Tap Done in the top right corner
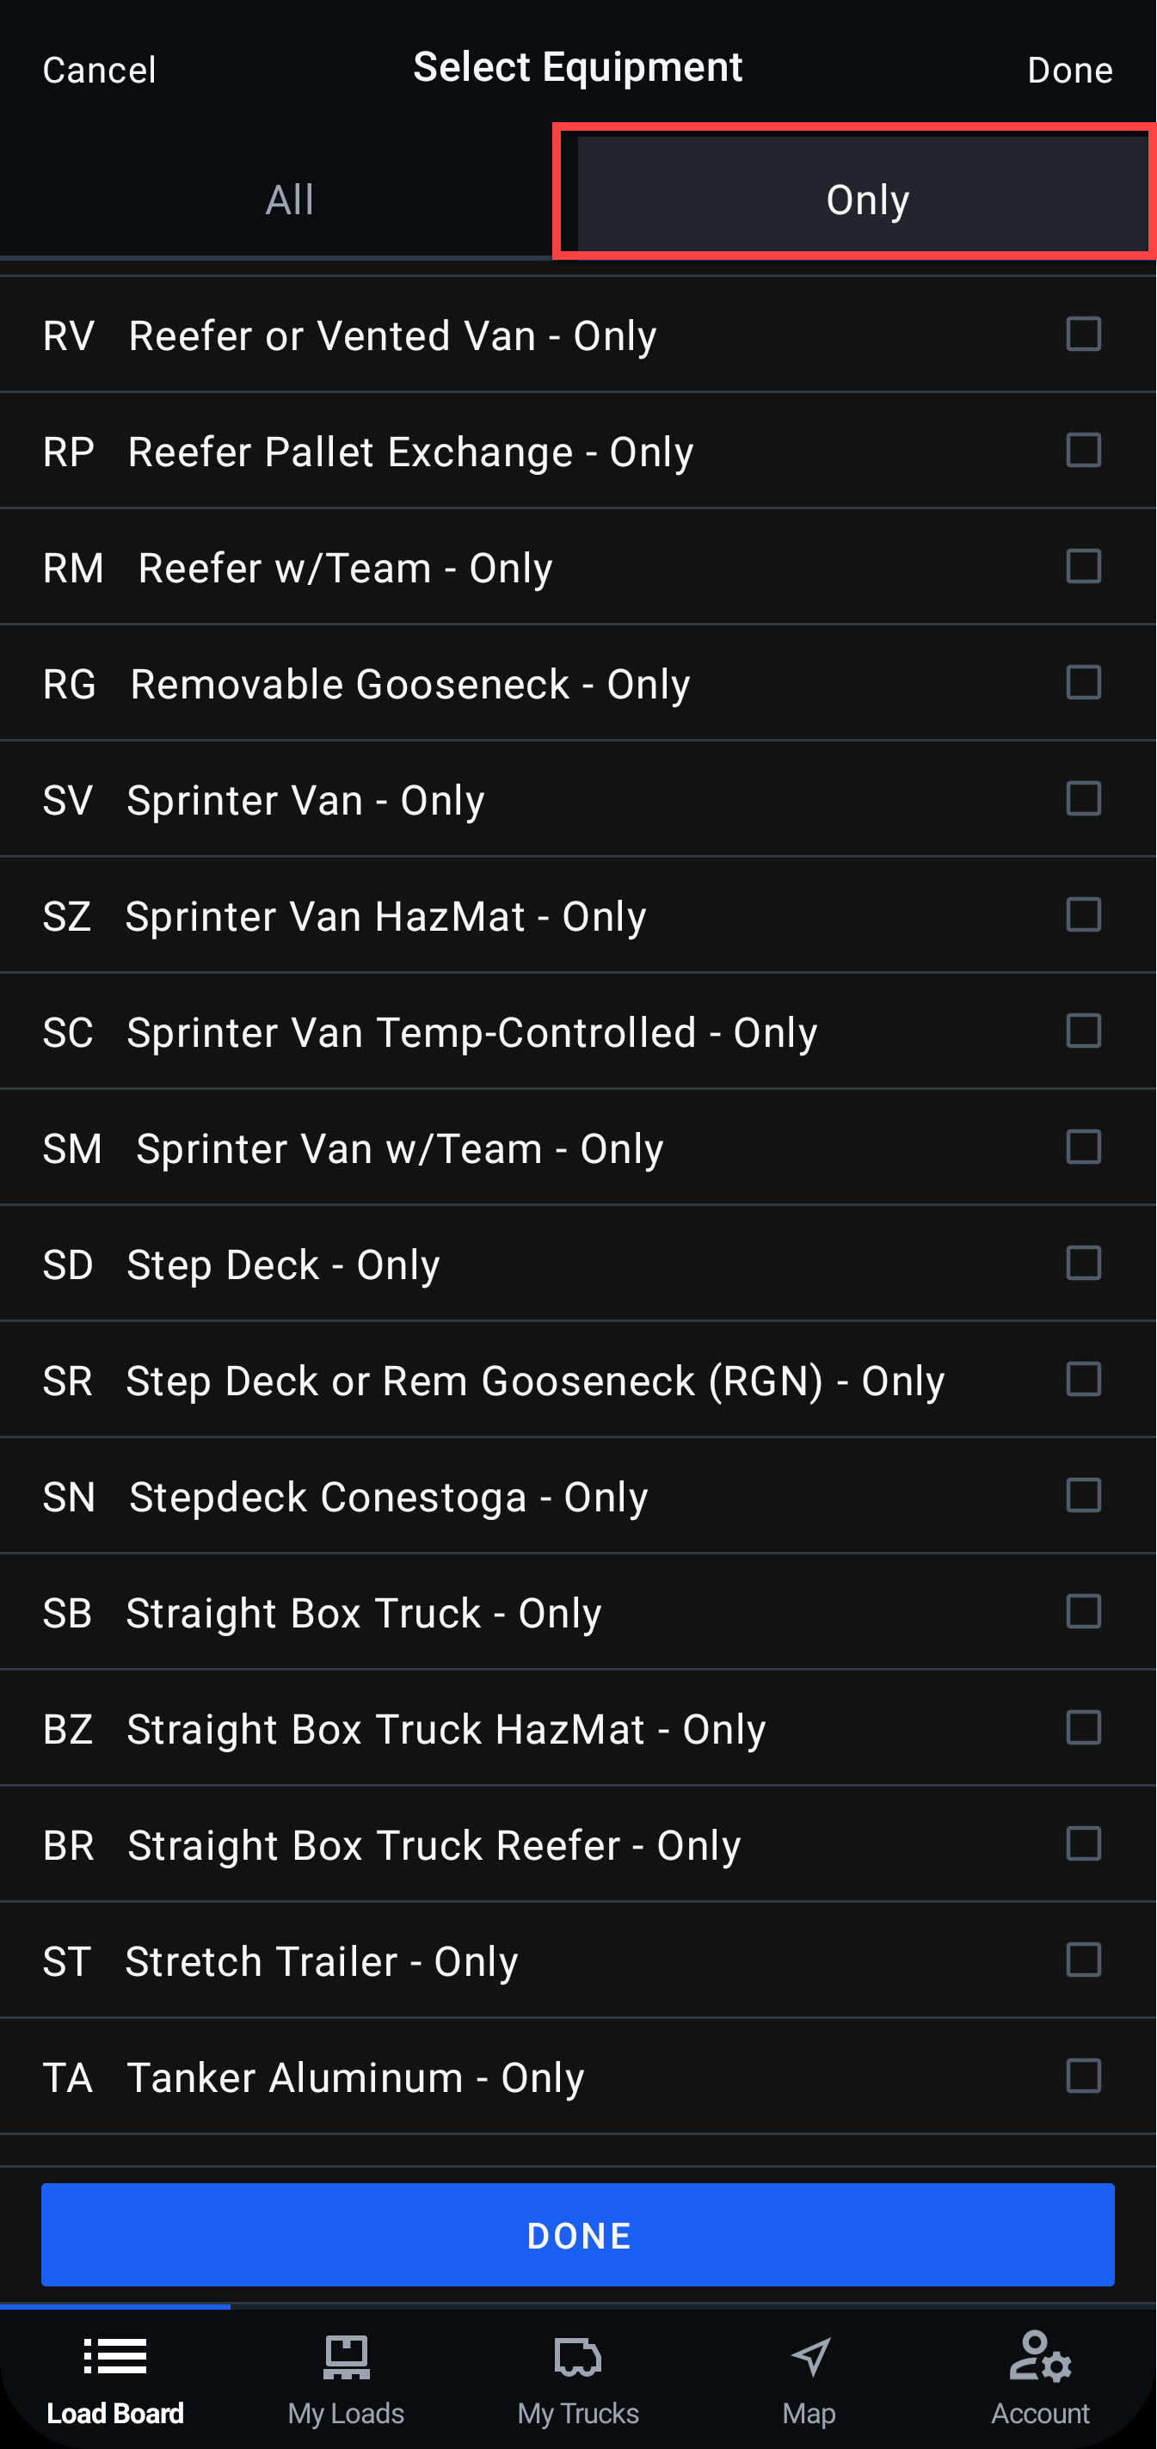This screenshot has width=1157, height=2449. click(1068, 69)
